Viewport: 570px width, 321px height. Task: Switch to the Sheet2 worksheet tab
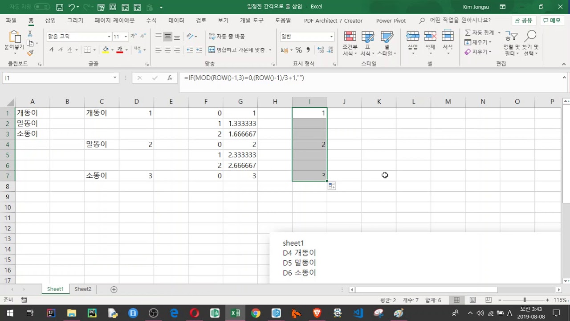[x=83, y=289]
